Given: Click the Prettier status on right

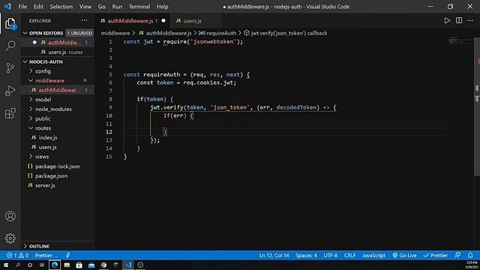Looking at the screenshot, I should pos(436,255).
